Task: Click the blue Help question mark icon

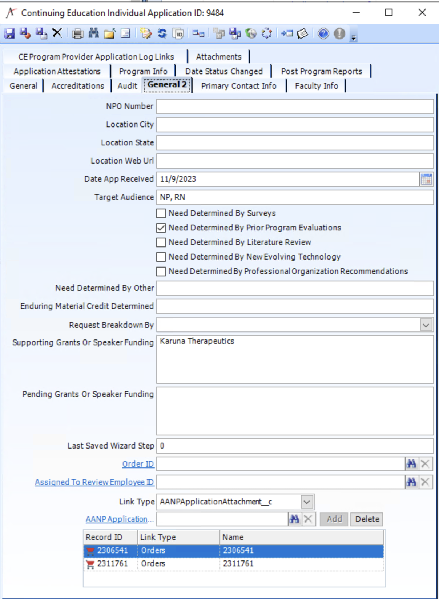Action: [x=323, y=33]
